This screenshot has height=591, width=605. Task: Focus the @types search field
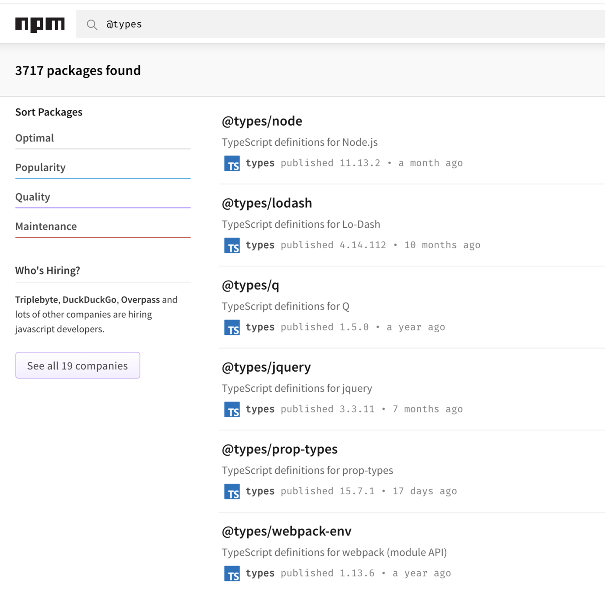340,24
